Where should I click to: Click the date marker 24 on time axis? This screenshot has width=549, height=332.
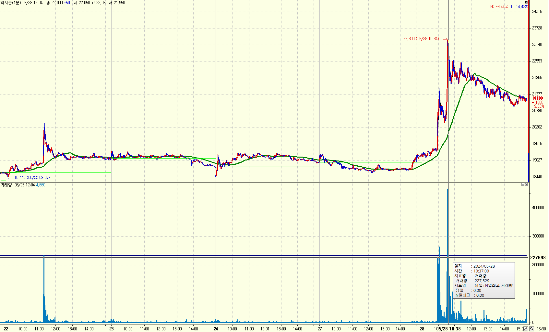coord(216,329)
